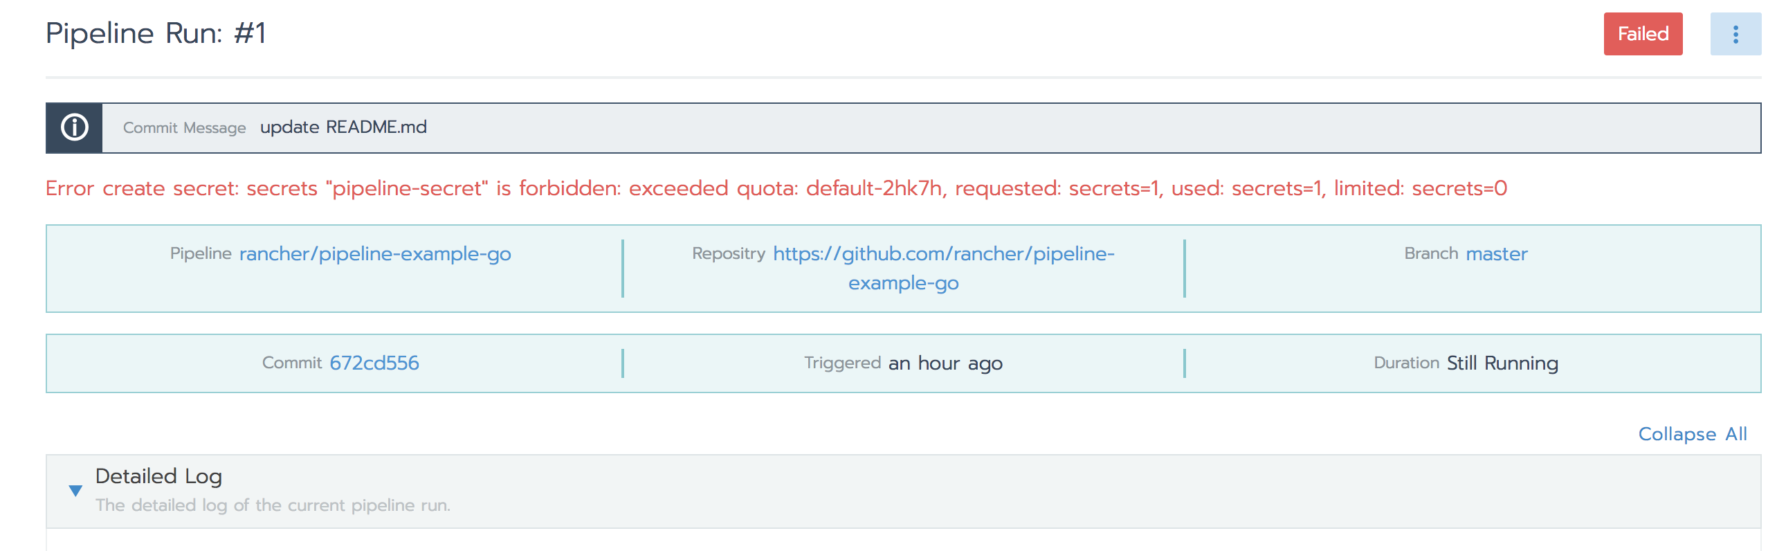View commit 672cd556 details
The image size is (1777, 551).
point(374,362)
